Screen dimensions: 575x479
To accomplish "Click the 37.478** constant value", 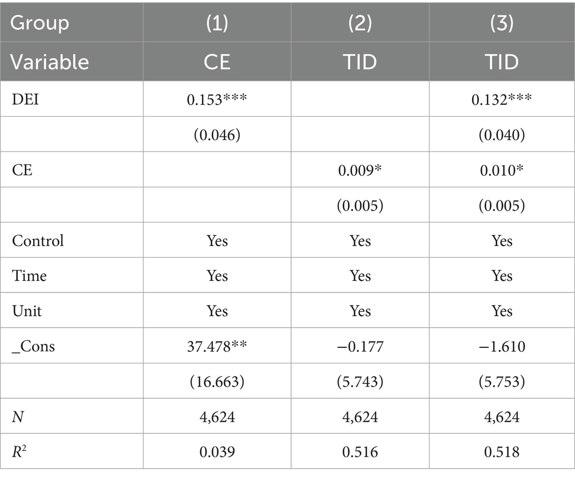I will [x=217, y=346].
